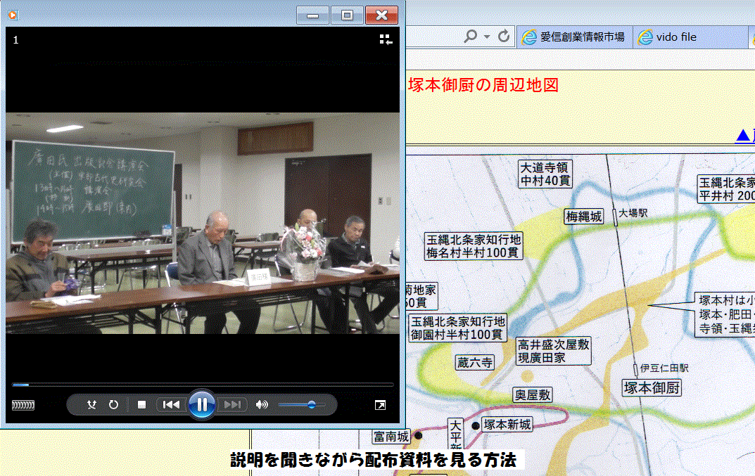Click the 塚本新城 map label

(x=507, y=425)
